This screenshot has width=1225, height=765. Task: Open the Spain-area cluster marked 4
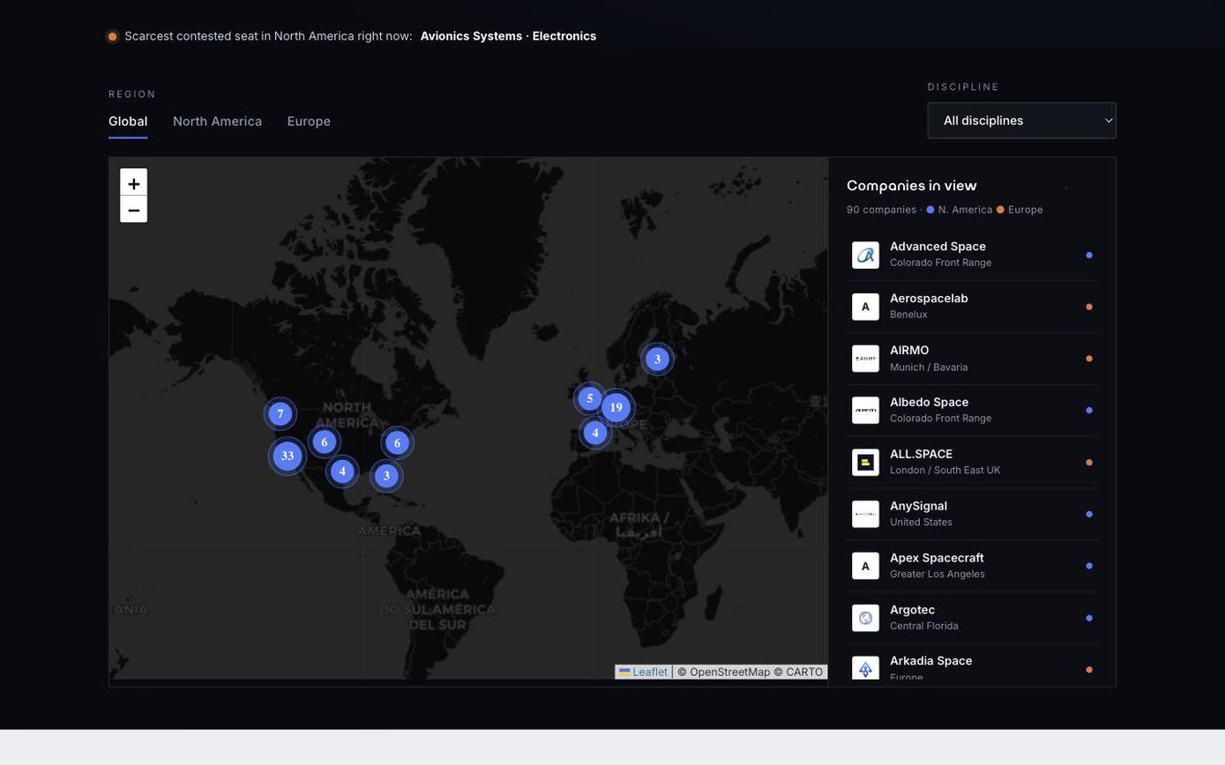point(595,433)
